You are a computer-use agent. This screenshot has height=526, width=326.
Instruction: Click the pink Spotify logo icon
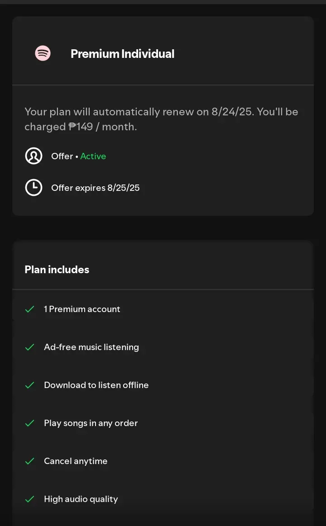coord(43,53)
